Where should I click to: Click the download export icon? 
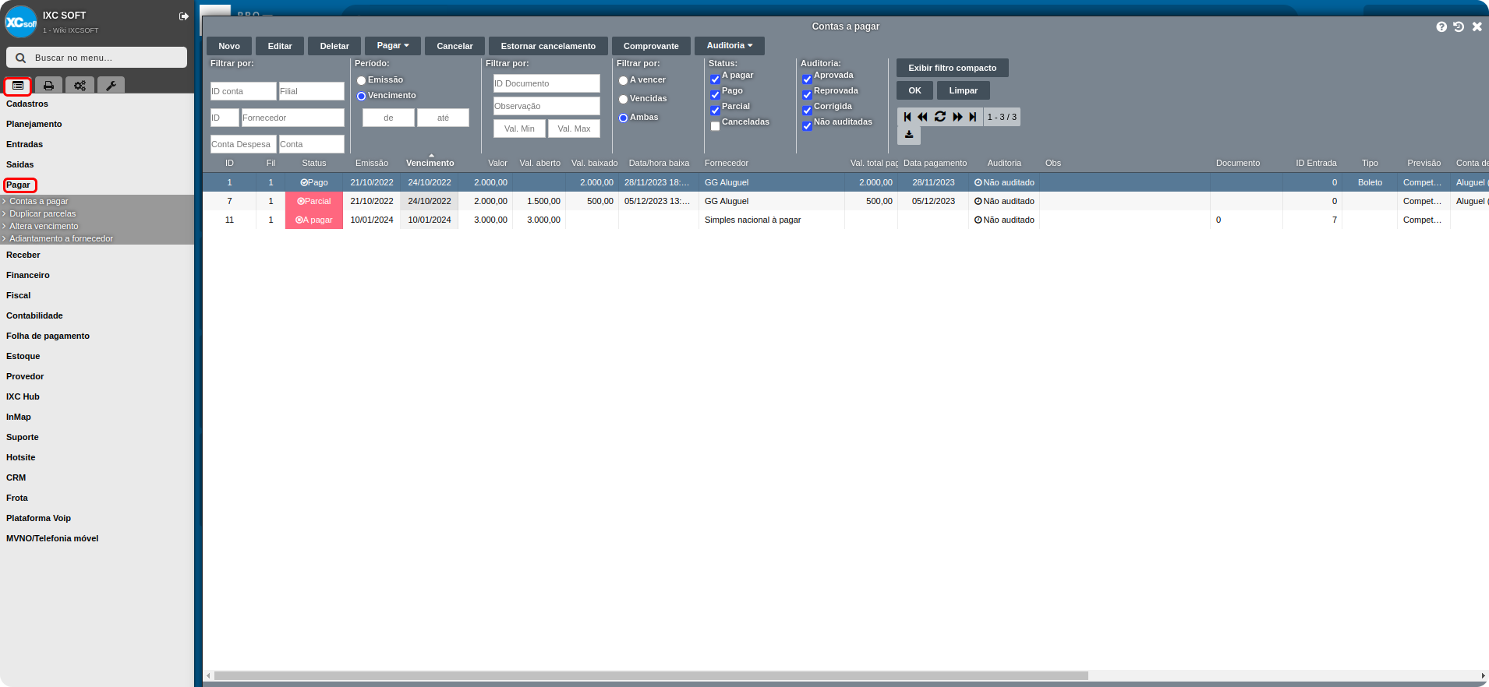tap(909, 135)
